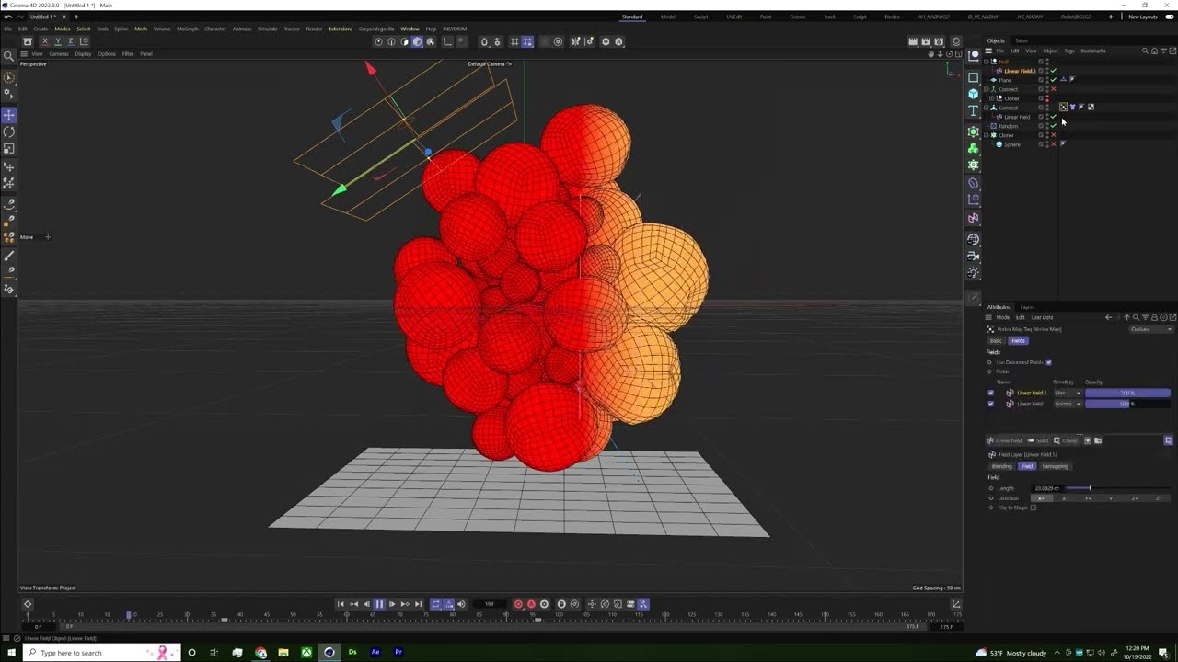Click the Cube primitive icon in right palette
The image size is (1178, 662).
tap(974, 94)
